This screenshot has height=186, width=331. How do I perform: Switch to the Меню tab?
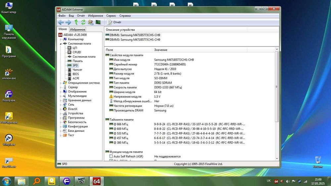63,29
